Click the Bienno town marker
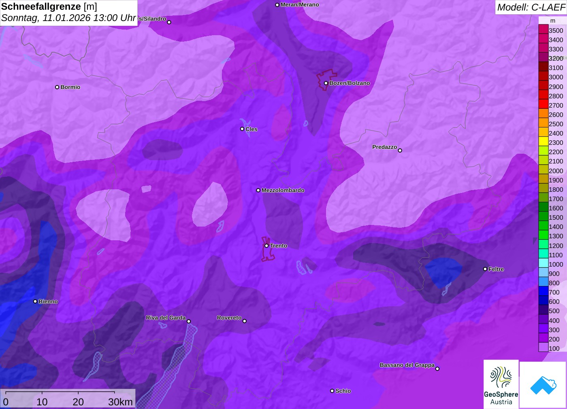 (x=35, y=301)
